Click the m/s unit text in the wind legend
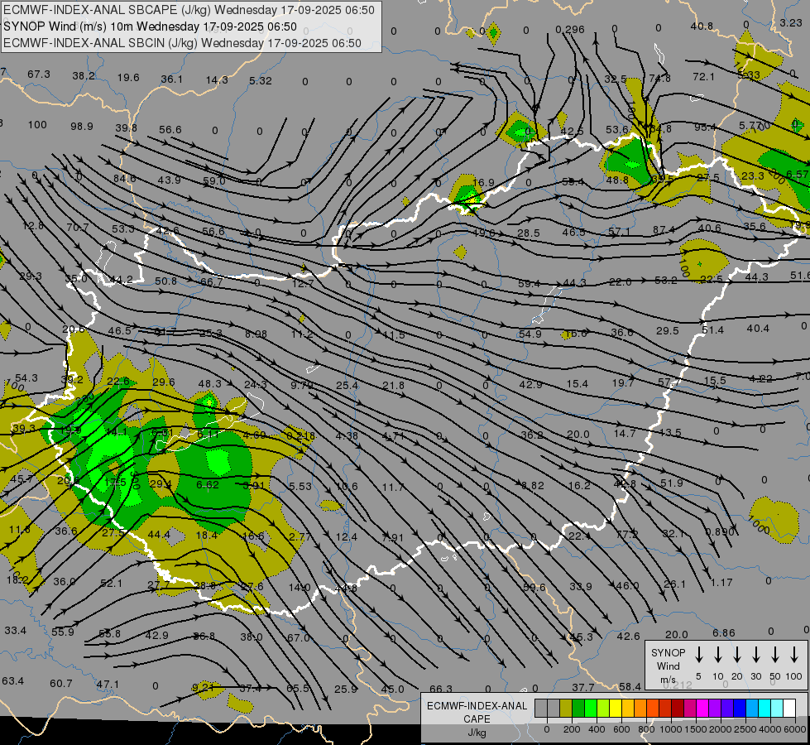The width and height of the screenshot is (810, 745). 668,680
